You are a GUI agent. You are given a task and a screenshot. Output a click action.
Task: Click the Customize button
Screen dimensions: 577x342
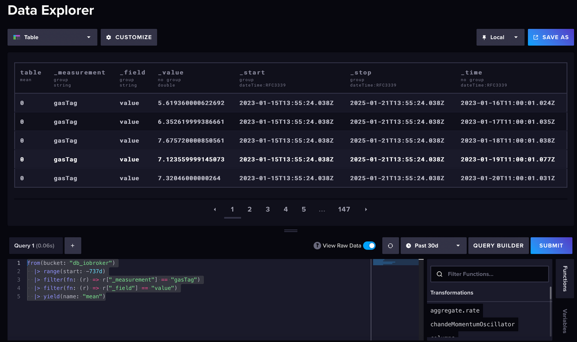pyautogui.click(x=129, y=37)
